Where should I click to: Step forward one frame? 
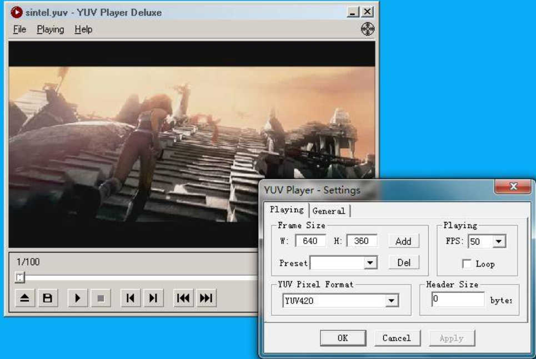[x=153, y=298]
